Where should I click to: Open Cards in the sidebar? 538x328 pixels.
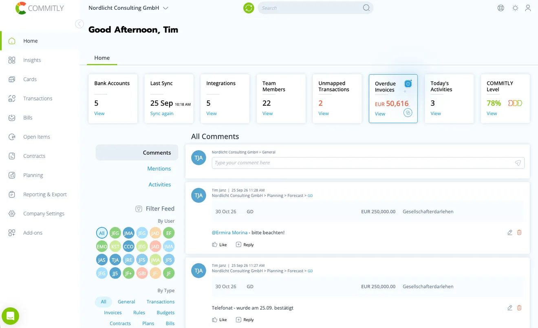[x=30, y=79]
